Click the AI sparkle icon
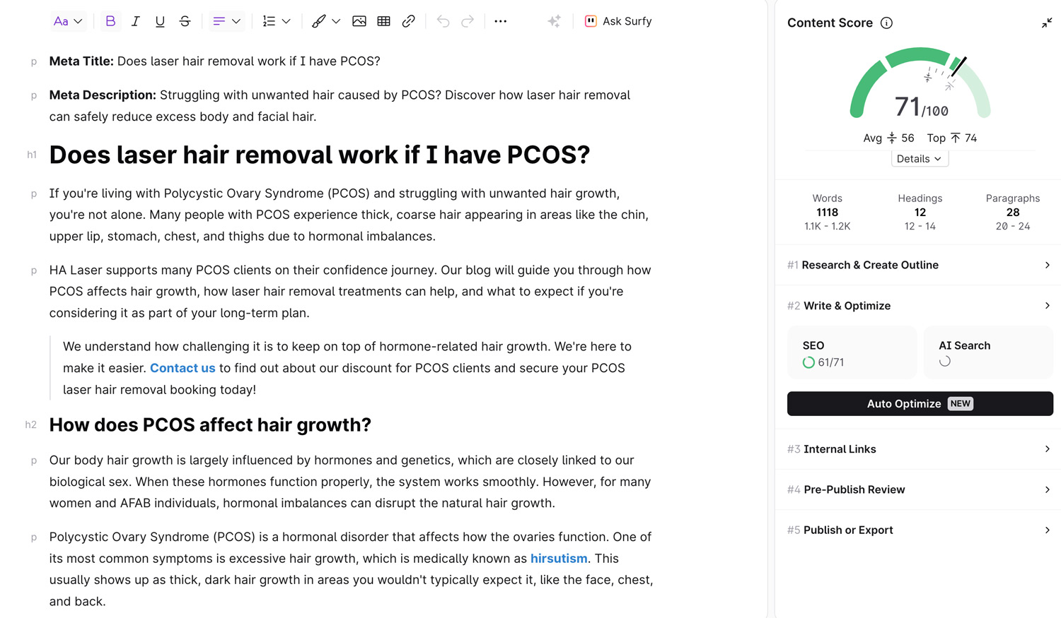 tap(554, 21)
